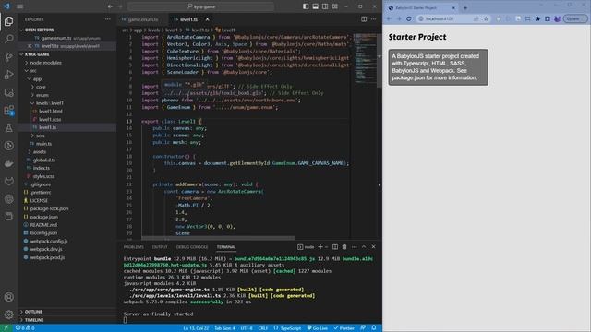The width and height of the screenshot is (591, 332).
Task: Open the launch profile dropdown beside new terminal
Action: point(326,247)
